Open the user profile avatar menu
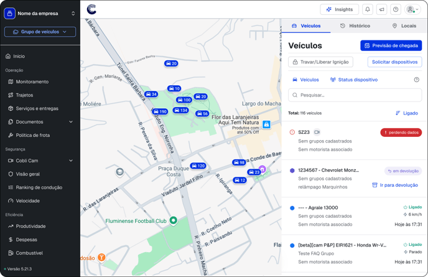This screenshot has height=277, width=428. point(412,9)
